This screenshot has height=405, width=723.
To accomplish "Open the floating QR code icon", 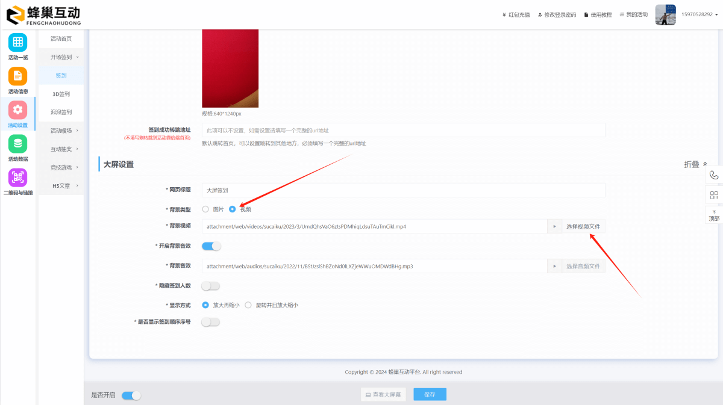I will tap(715, 195).
